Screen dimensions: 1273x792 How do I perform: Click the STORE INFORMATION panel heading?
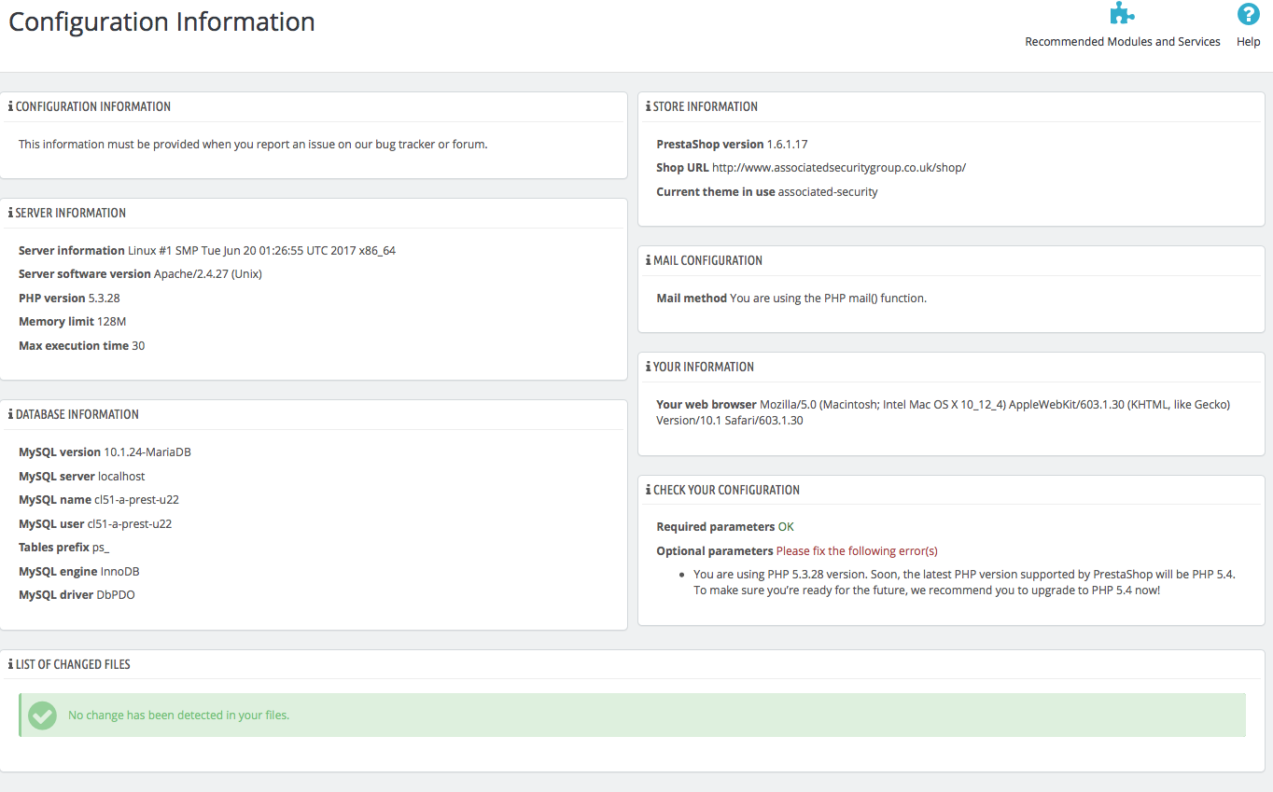tap(706, 106)
